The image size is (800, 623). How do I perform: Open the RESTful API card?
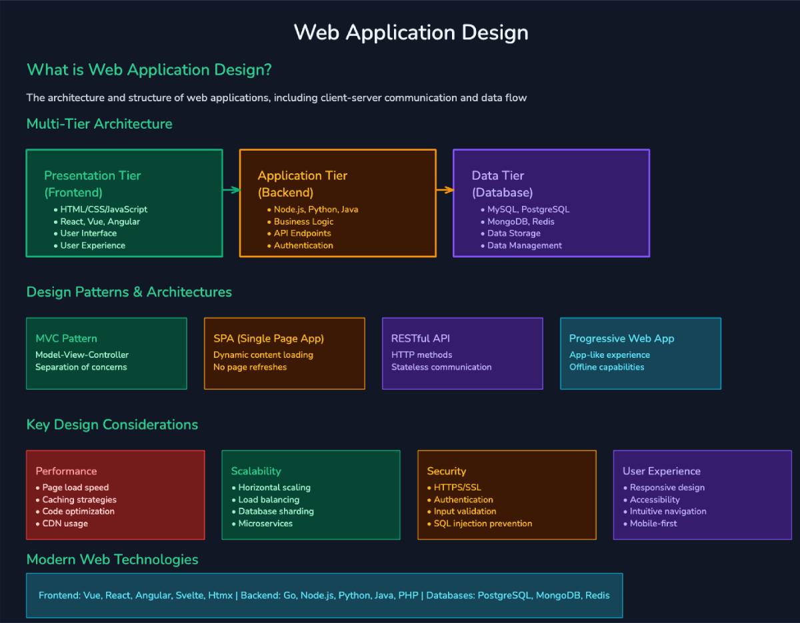[x=462, y=353]
